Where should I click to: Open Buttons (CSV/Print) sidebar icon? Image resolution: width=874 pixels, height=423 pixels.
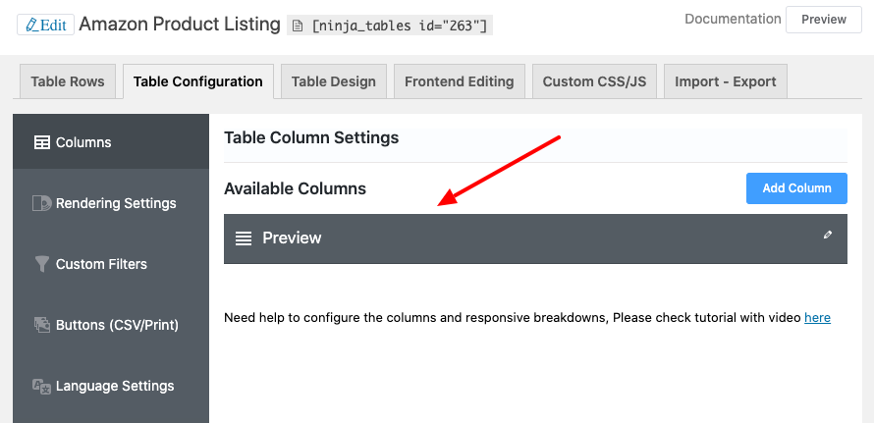42,325
